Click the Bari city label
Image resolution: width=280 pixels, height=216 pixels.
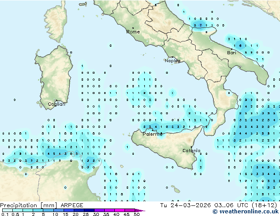231,52
